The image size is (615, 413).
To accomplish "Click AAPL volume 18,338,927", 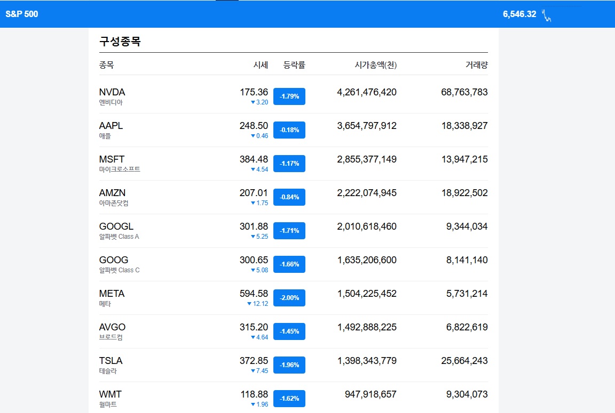I will point(464,126).
